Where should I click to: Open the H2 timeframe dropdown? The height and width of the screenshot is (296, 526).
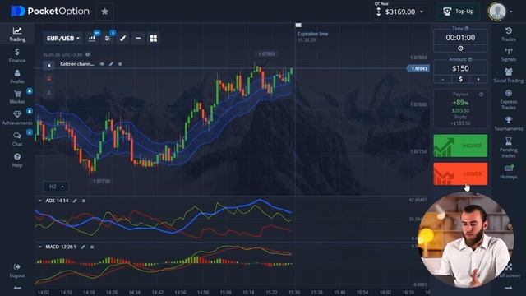(56, 187)
